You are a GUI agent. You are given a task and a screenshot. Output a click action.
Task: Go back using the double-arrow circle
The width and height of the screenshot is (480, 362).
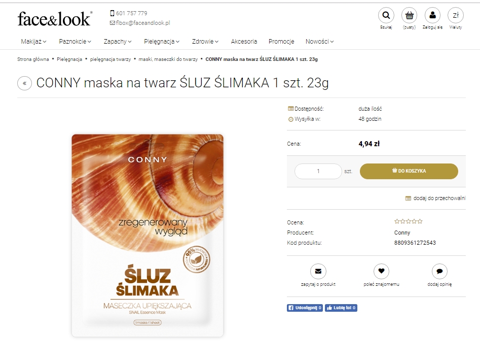[x=24, y=83]
